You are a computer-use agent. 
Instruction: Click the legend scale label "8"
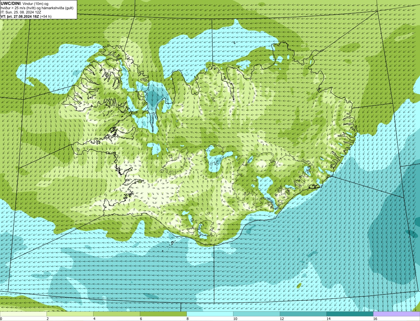click(x=187, y=319)
